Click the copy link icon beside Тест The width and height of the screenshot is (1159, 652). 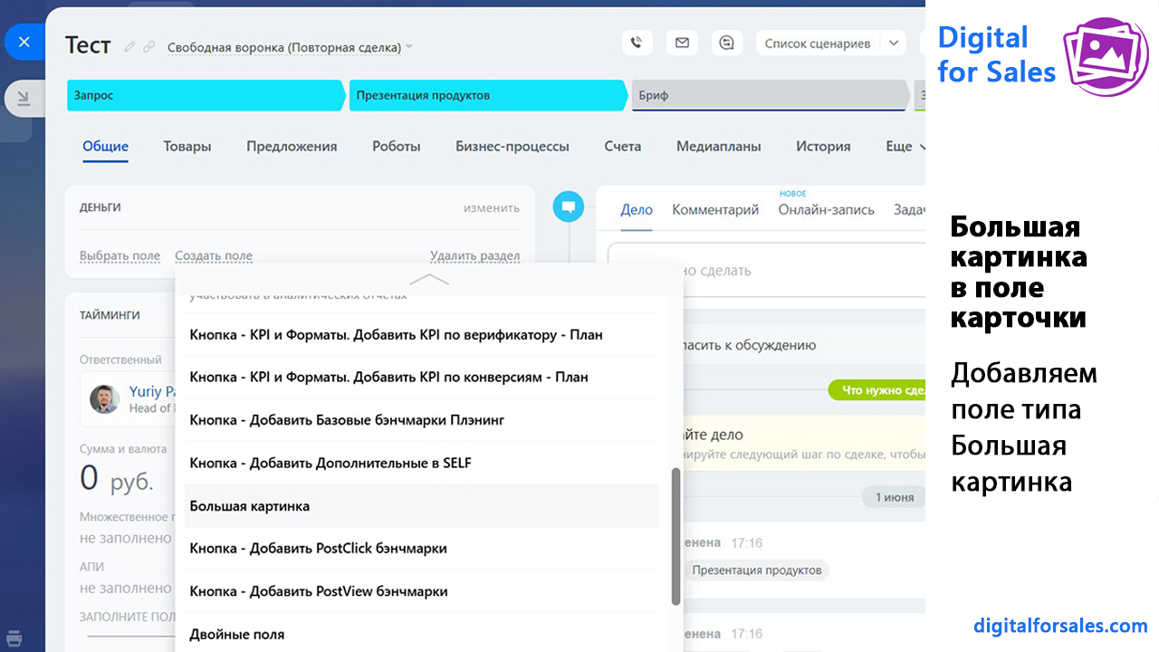tap(149, 47)
